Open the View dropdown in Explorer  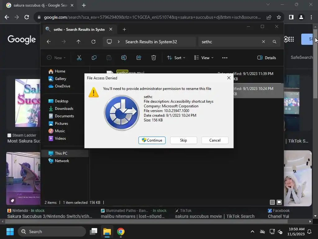[x=204, y=58]
